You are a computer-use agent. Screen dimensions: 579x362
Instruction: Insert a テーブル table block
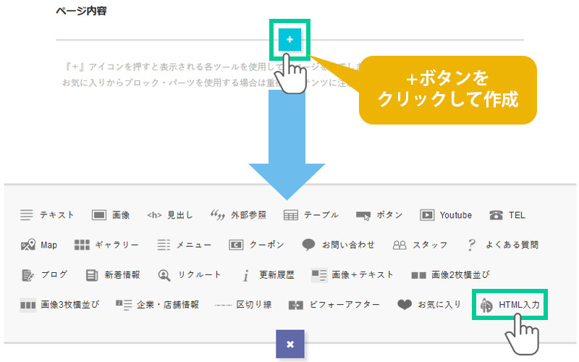pos(310,215)
